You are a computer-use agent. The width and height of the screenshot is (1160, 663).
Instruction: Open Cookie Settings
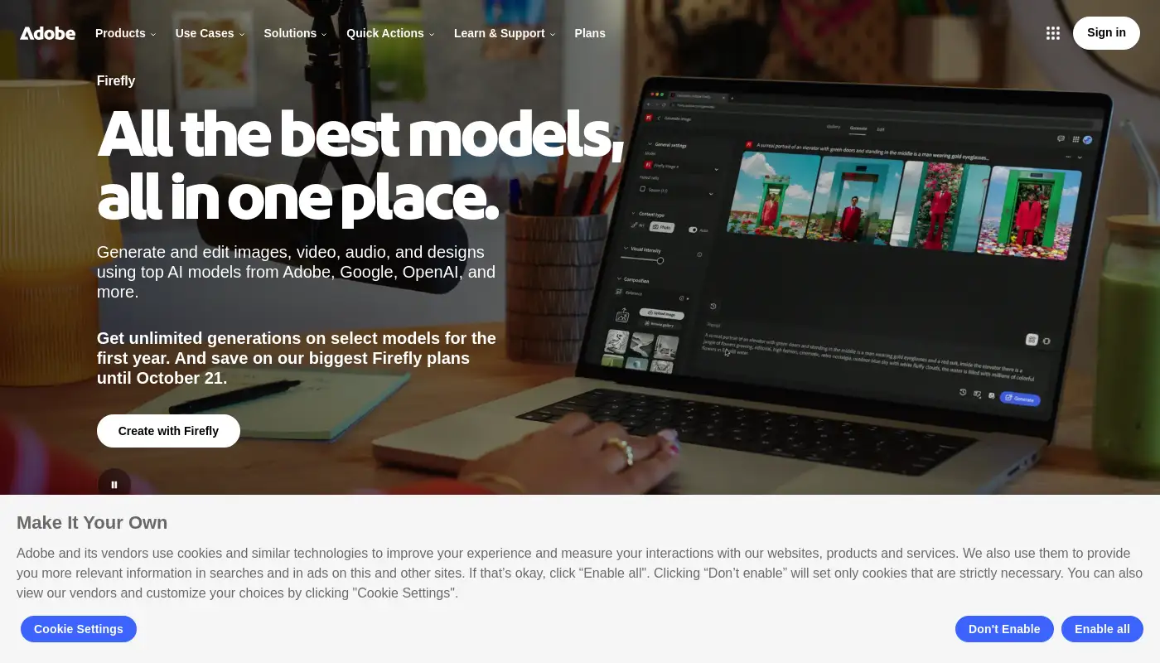[79, 629]
